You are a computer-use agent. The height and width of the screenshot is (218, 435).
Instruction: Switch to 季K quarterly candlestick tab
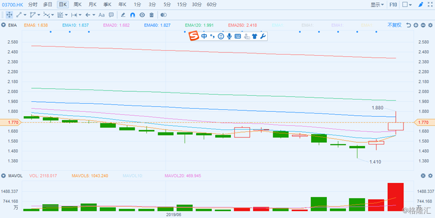(x=108, y=4)
